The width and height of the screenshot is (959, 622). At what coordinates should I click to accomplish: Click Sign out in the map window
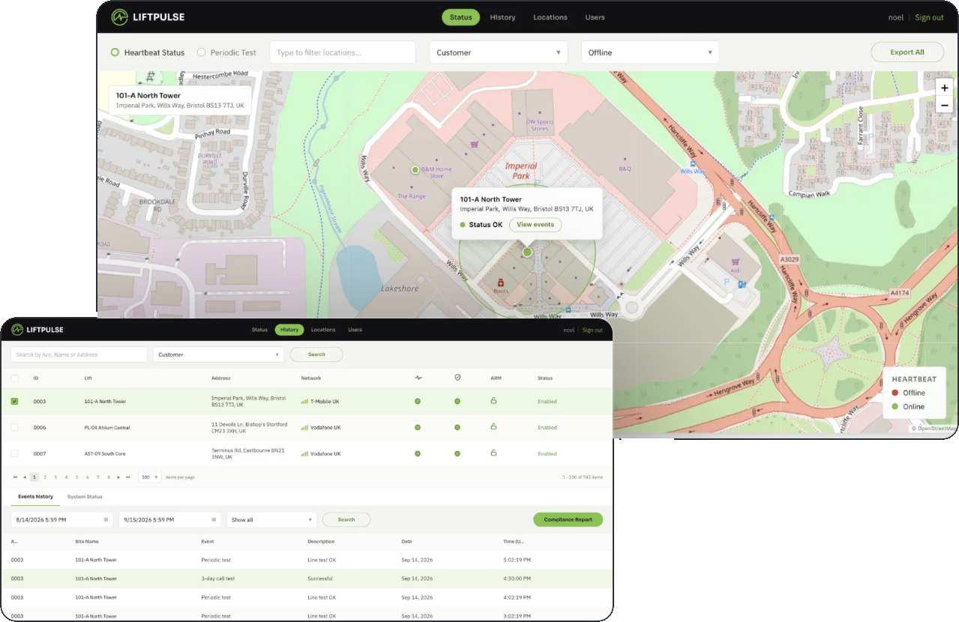pyautogui.click(x=929, y=17)
